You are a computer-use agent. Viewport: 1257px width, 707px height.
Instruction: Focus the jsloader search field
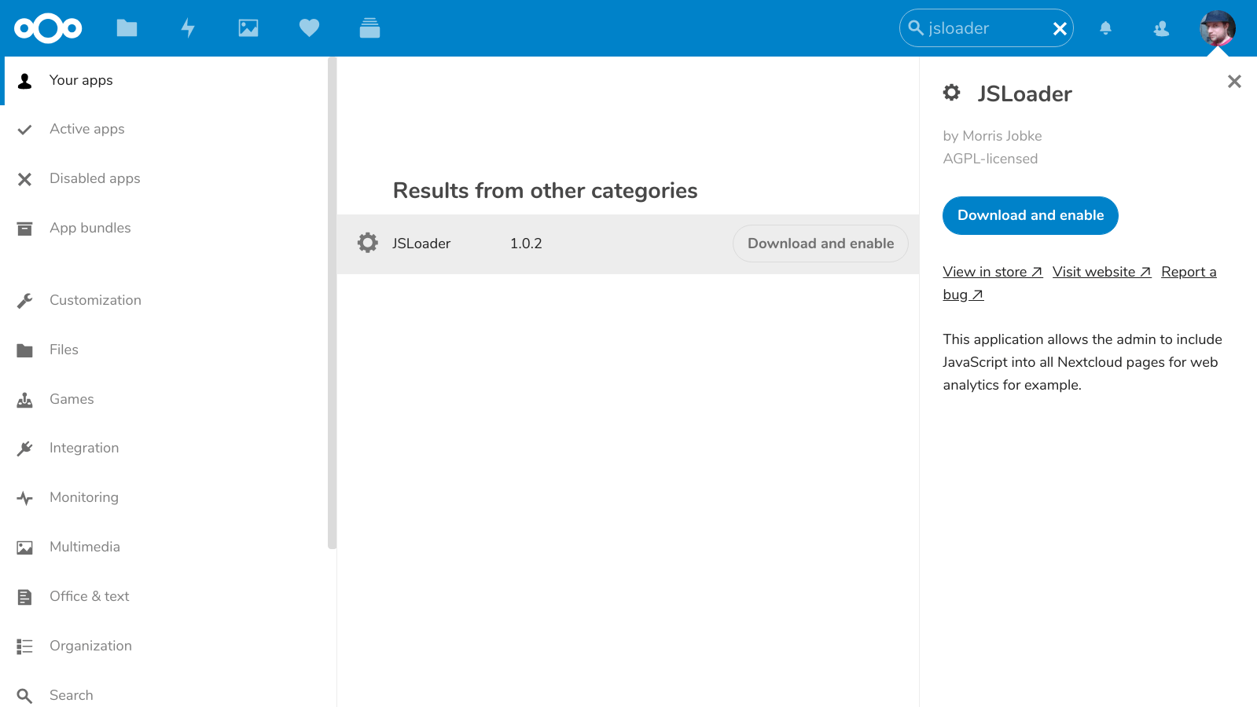coord(987,28)
